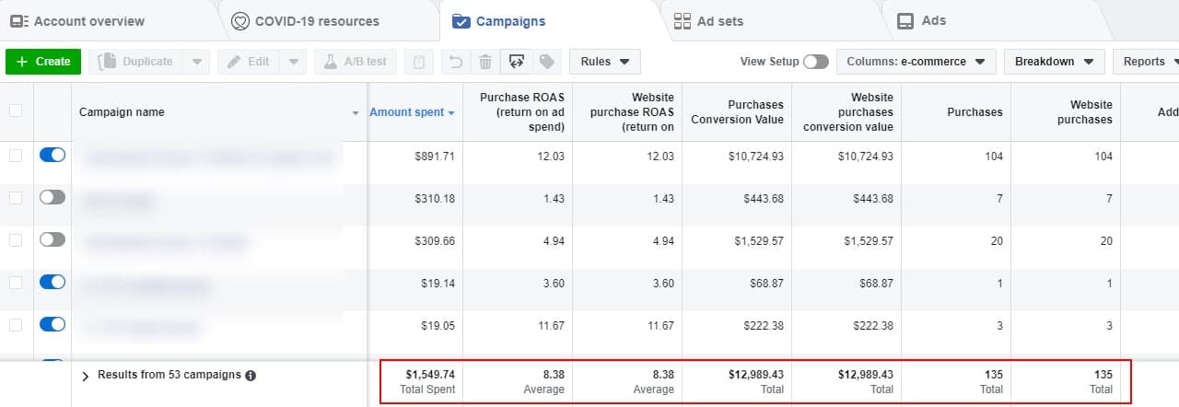Open the Breakdown dropdown

[1054, 62]
